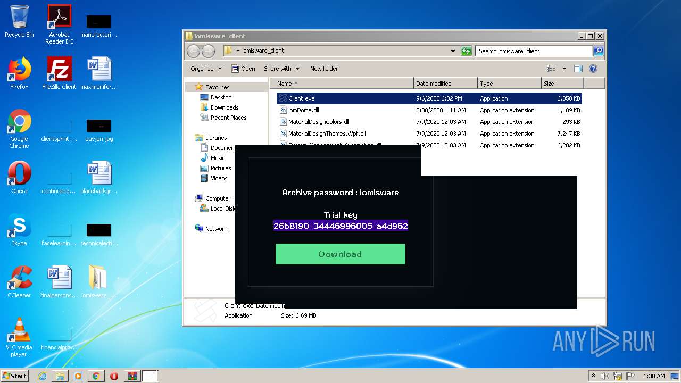Select Recent Places in sidebar
The height and width of the screenshot is (383, 681).
click(x=228, y=118)
